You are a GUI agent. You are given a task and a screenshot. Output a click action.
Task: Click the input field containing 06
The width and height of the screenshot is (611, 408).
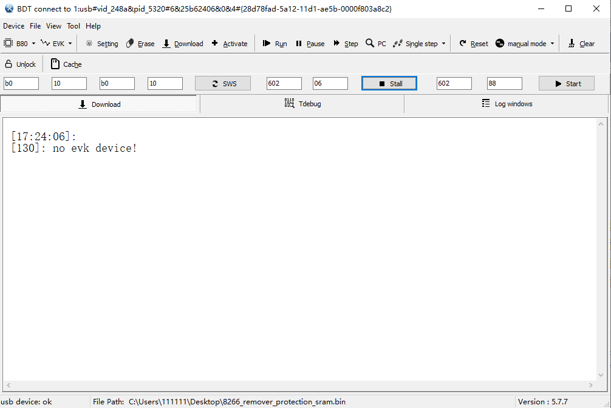point(330,83)
